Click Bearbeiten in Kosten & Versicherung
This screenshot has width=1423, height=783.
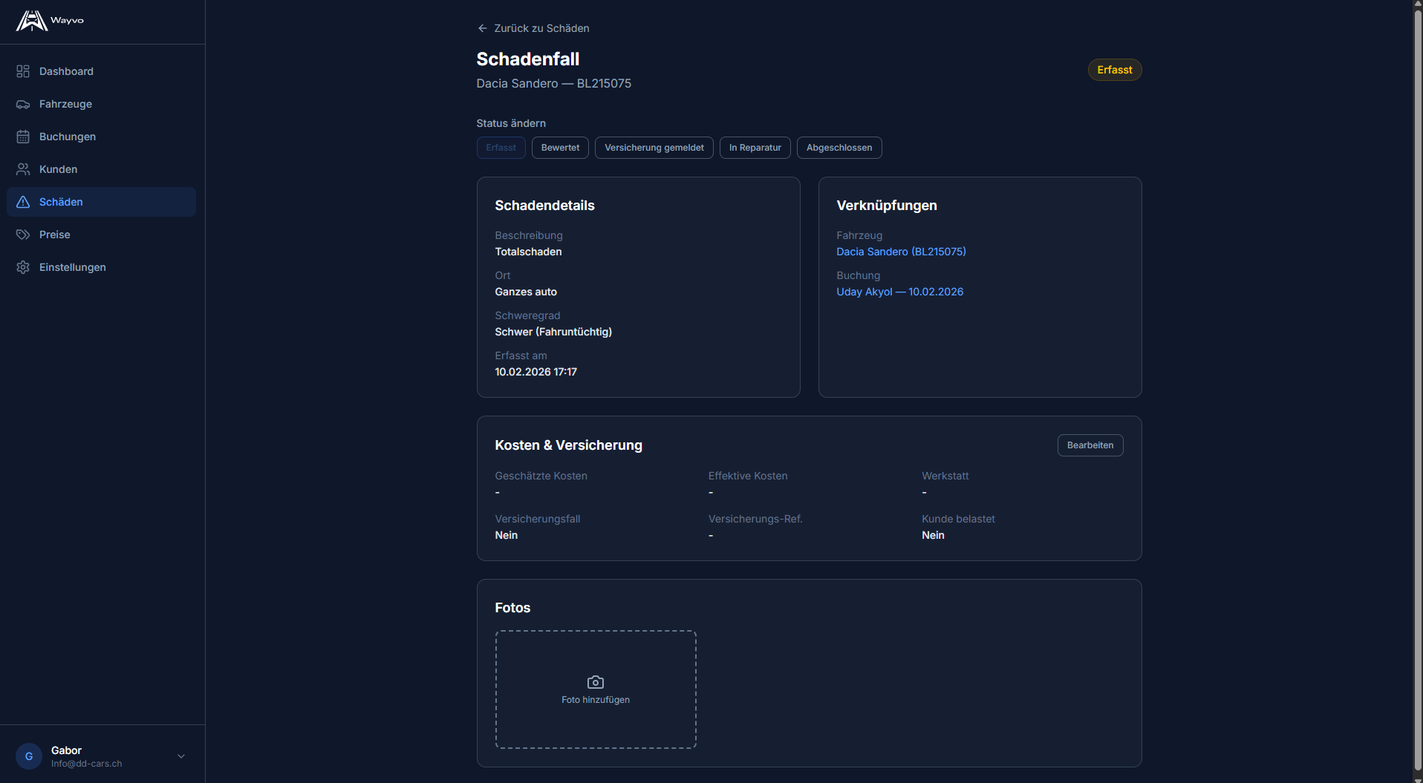(1090, 445)
